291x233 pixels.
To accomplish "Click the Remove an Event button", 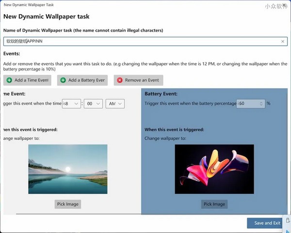I will [138, 80].
